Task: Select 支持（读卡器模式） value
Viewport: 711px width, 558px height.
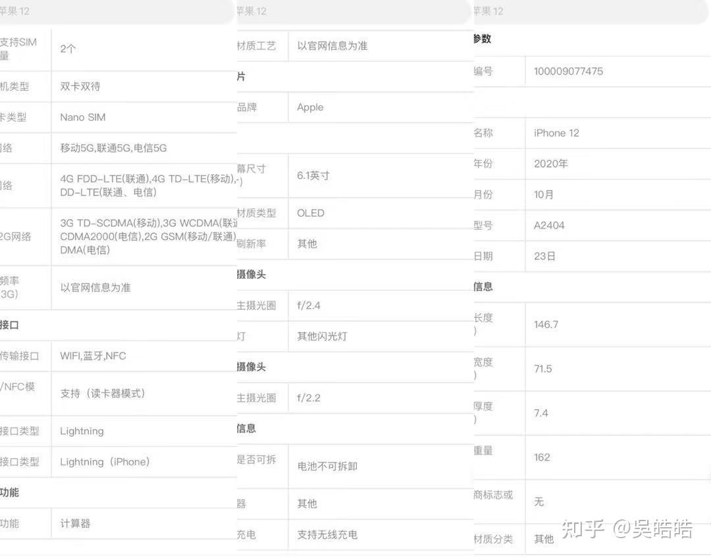Action: point(103,393)
